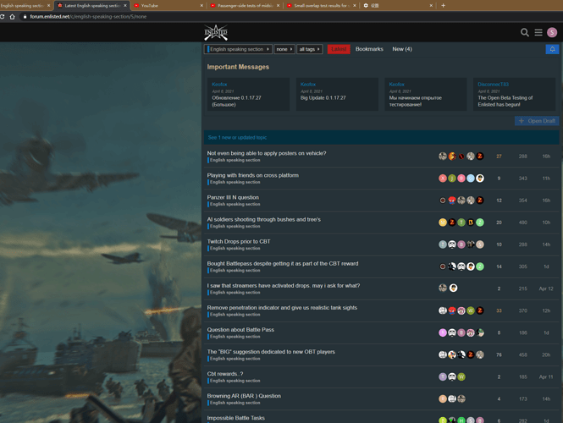
Task: Open the Russian Обновление 0.1.17.27 message card
Action: point(248,95)
